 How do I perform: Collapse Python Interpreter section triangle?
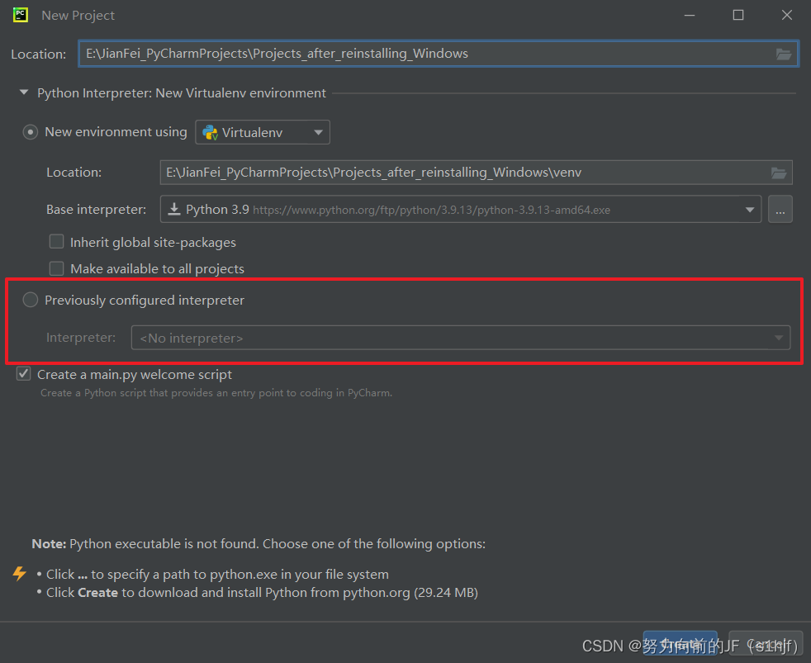(24, 92)
